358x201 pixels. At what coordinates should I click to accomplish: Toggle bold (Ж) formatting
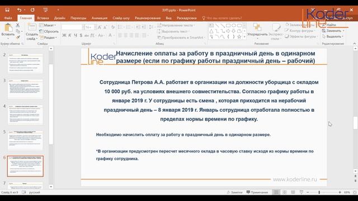point(64,35)
